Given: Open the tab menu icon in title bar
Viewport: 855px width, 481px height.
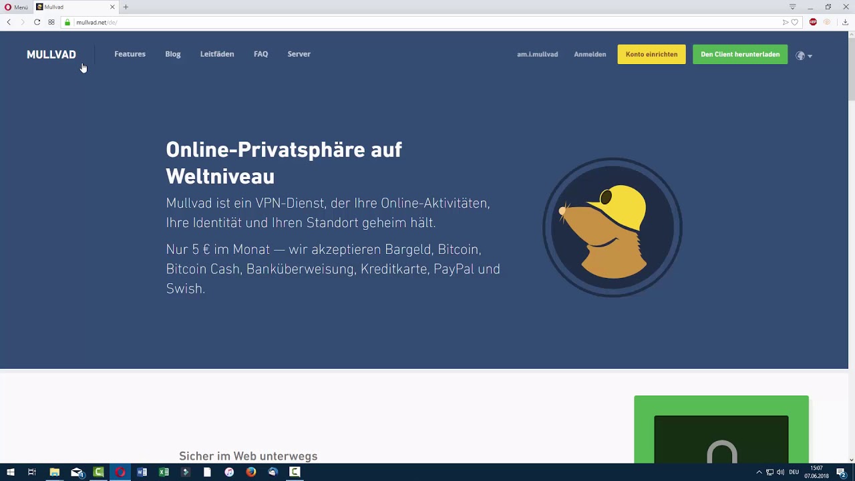Looking at the screenshot, I should coord(793,7).
